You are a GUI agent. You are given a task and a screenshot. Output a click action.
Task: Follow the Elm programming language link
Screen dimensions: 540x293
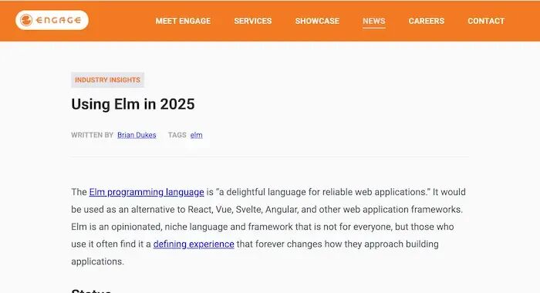pyautogui.click(x=147, y=192)
